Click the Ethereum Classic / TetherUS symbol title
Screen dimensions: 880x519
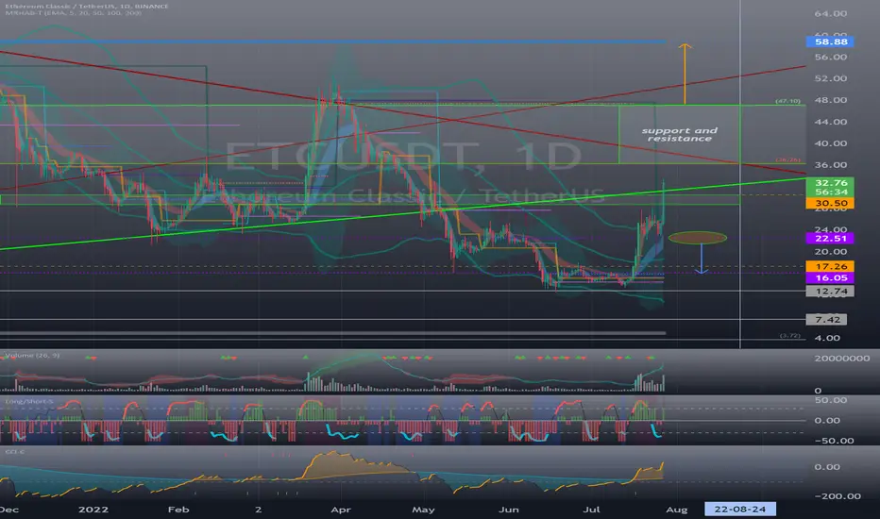coord(87,6)
